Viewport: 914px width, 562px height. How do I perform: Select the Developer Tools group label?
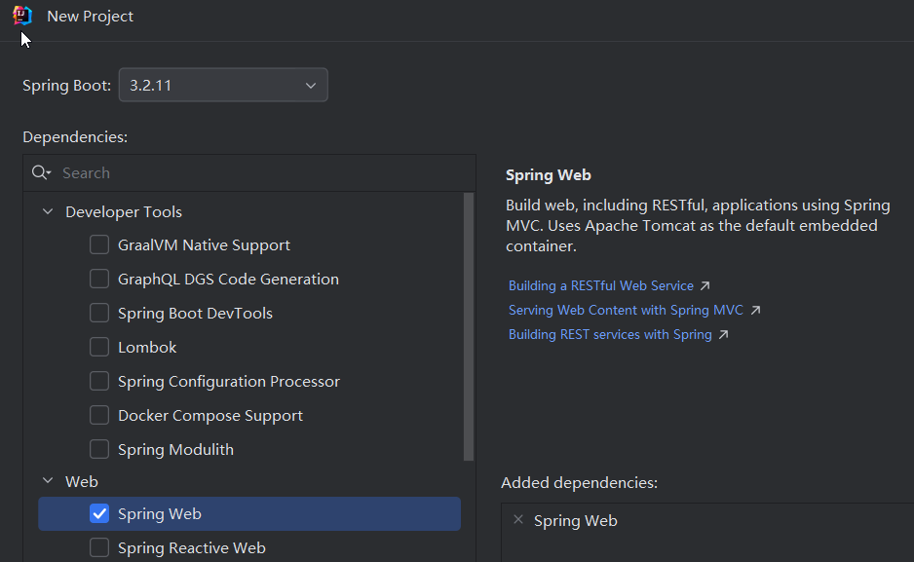124,212
